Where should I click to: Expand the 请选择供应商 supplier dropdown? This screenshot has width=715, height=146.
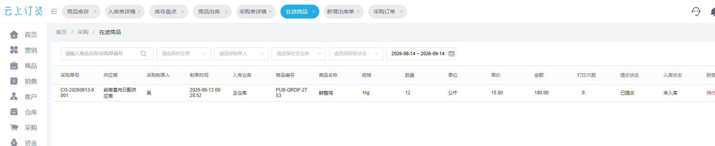tap(184, 54)
